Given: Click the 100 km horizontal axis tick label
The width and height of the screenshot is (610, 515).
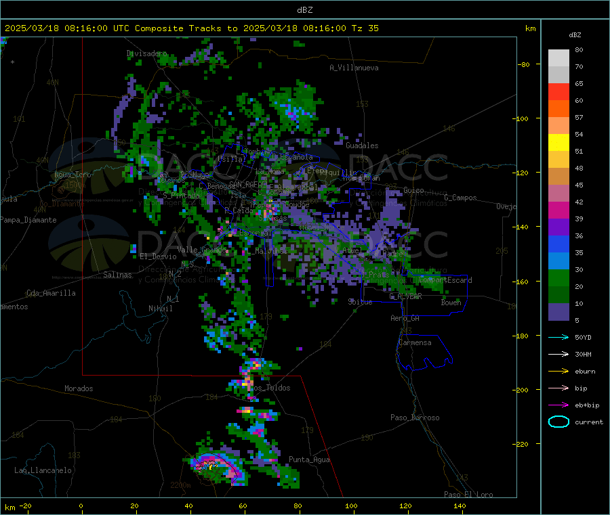Looking at the screenshot, I should 351,506.
